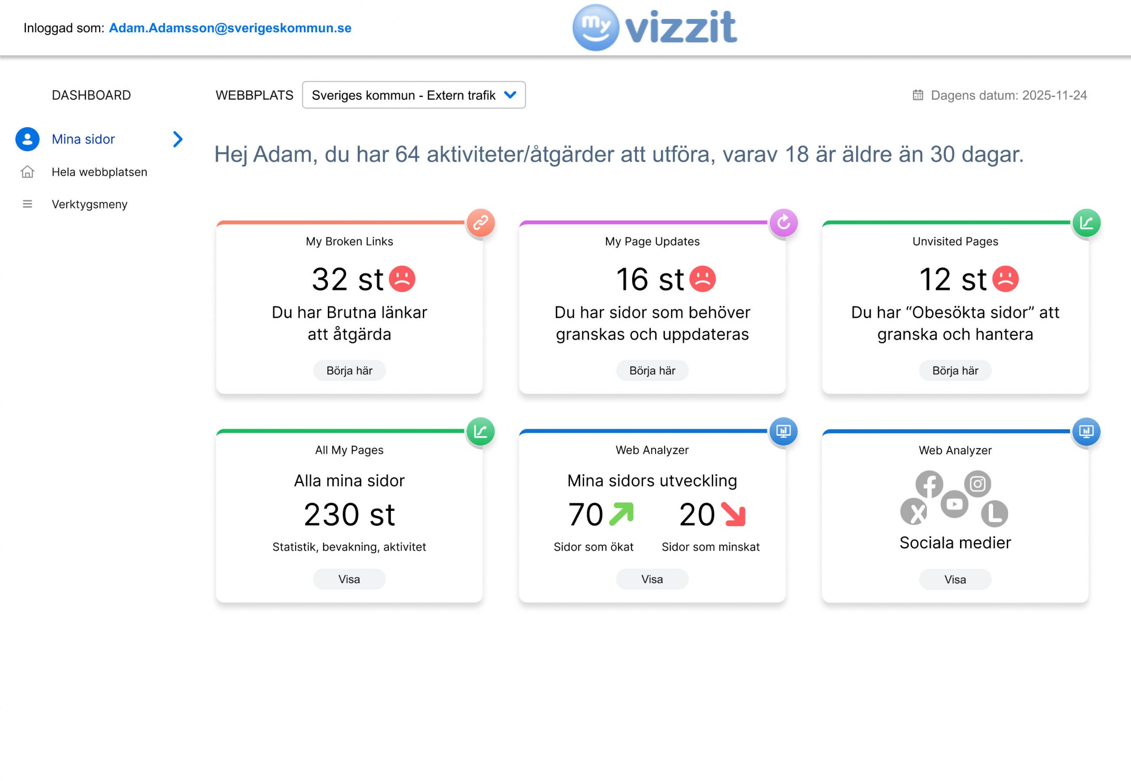Image resolution: width=1131 pixels, height=781 pixels.
Task: Click the myVizzit logo
Action: 655,27
